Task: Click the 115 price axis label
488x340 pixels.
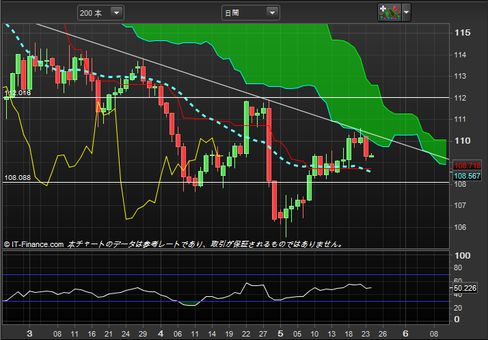Action: [x=463, y=33]
